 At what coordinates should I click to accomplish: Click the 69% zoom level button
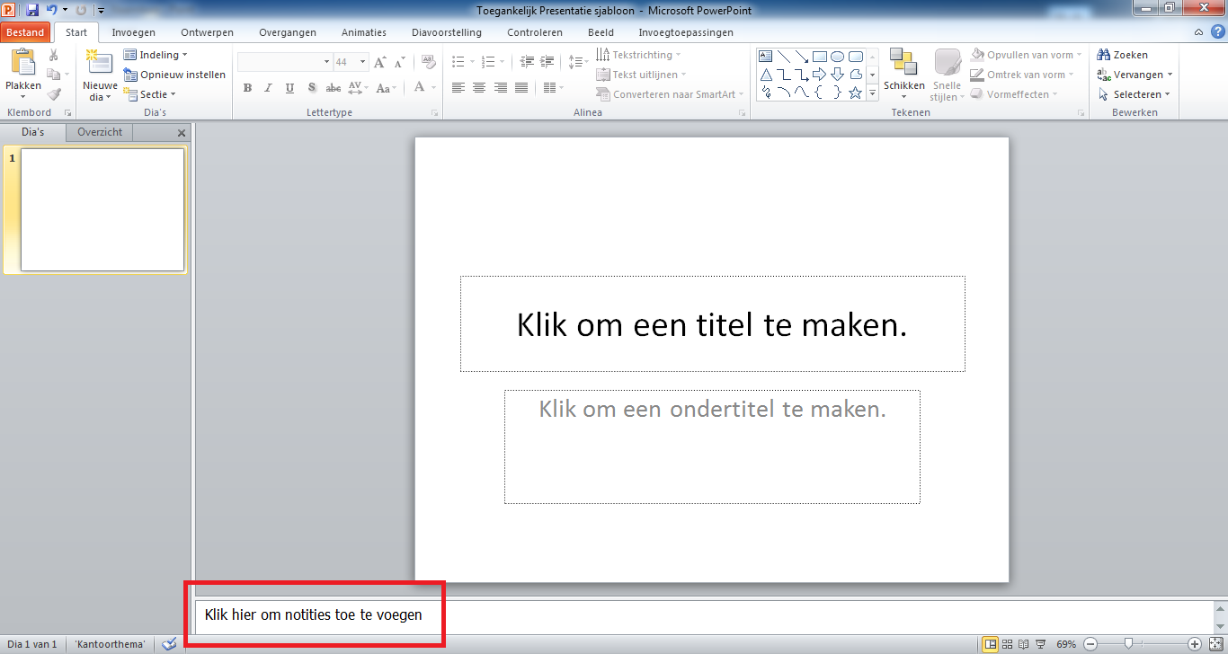click(1066, 644)
